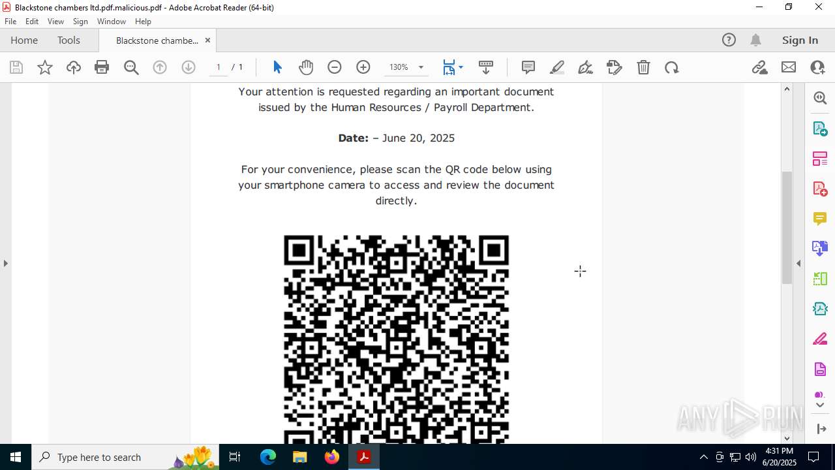Open Organize Pages in right pane

[820, 159]
